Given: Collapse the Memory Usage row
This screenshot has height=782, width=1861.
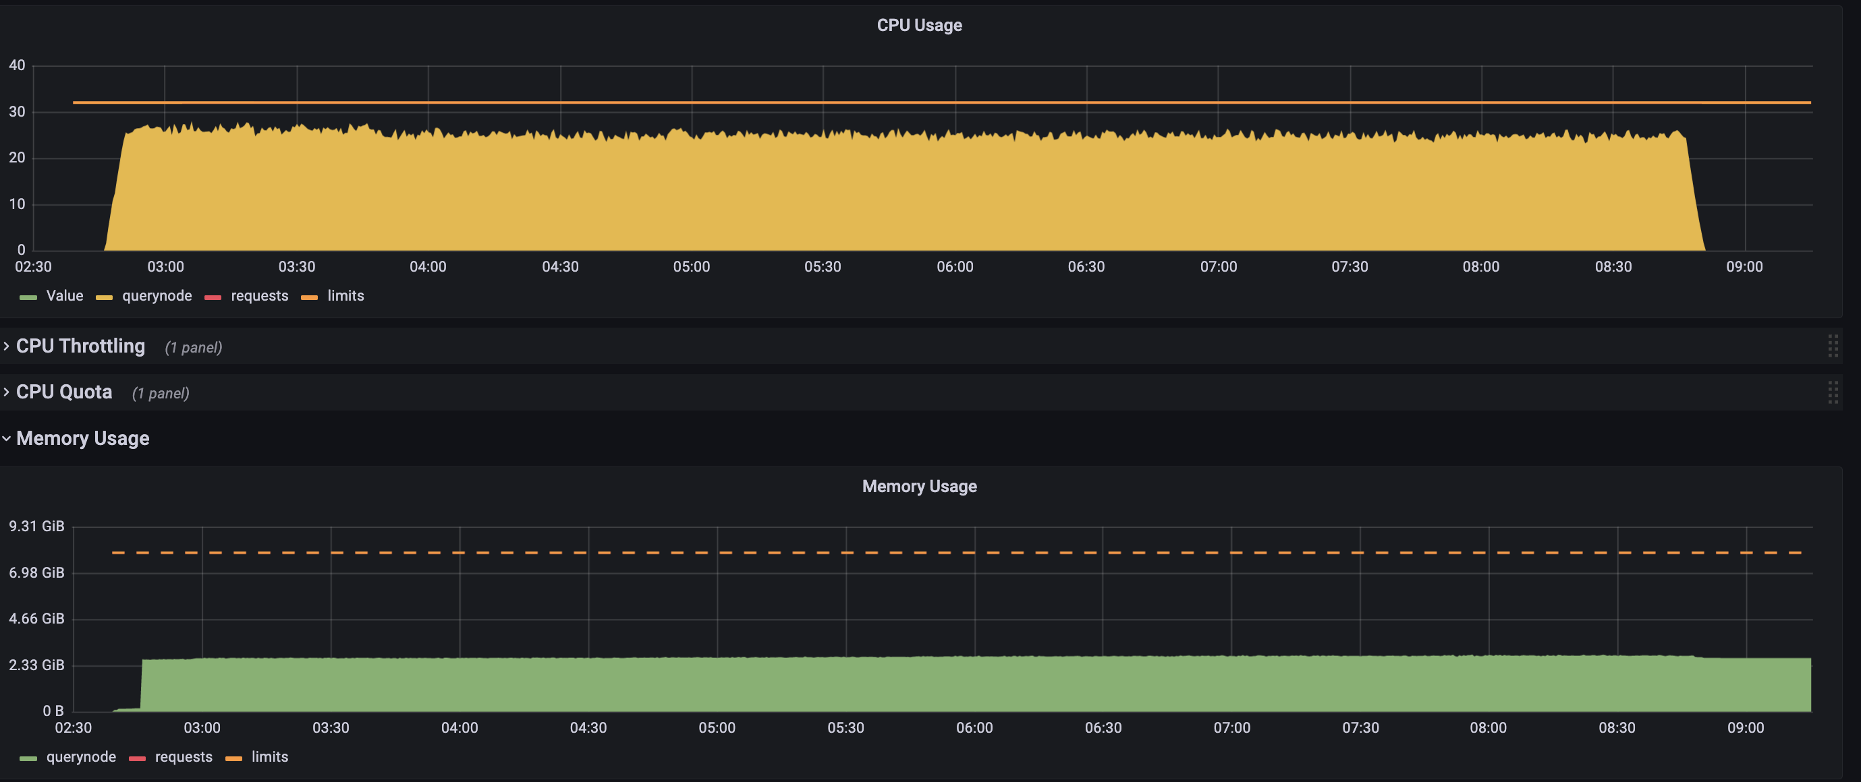Looking at the screenshot, I should point(83,438).
